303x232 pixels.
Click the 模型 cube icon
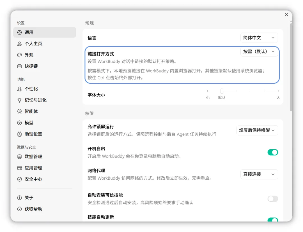[20, 123]
